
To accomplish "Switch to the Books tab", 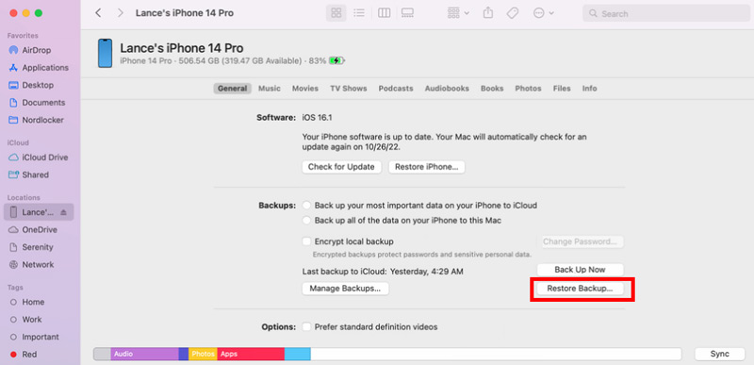I will pos(492,89).
